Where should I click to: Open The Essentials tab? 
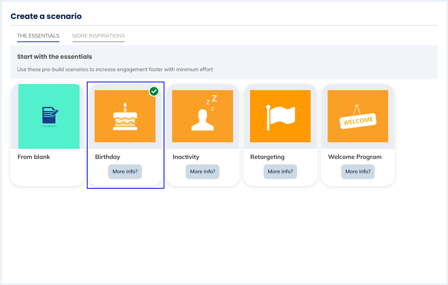coord(38,36)
